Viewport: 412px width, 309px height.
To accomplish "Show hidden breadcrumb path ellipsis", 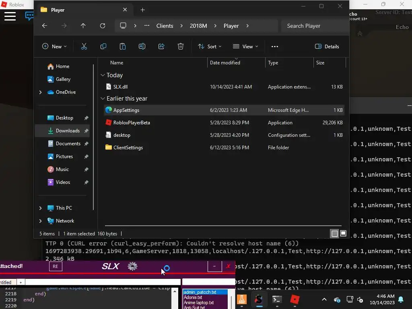I will click(x=147, y=26).
